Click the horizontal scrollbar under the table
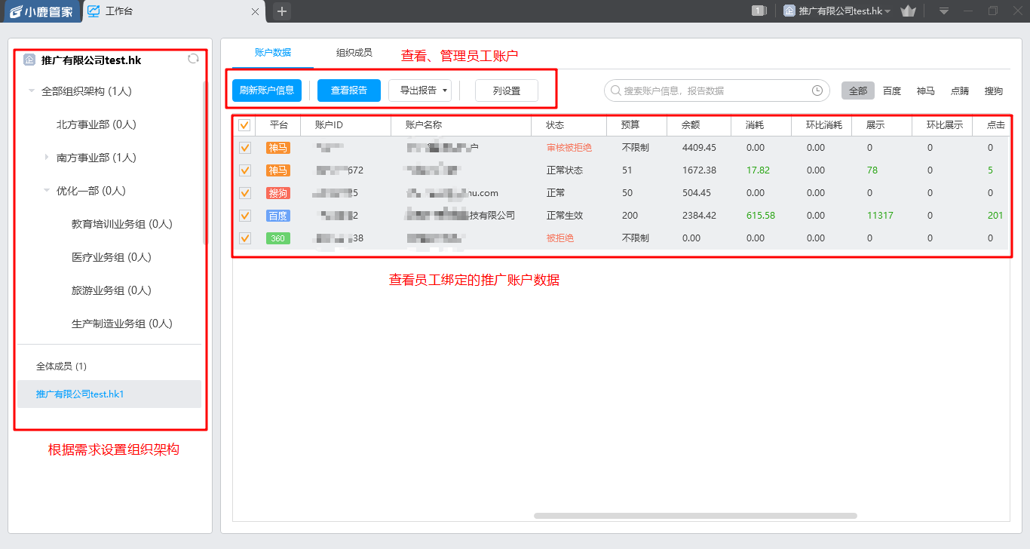The height and width of the screenshot is (549, 1030). 695,516
